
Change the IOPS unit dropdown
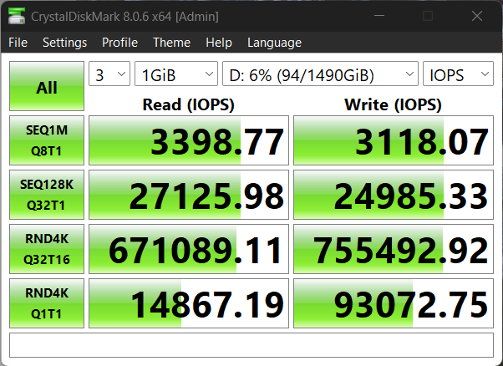pyautogui.click(x=458, y=74)
